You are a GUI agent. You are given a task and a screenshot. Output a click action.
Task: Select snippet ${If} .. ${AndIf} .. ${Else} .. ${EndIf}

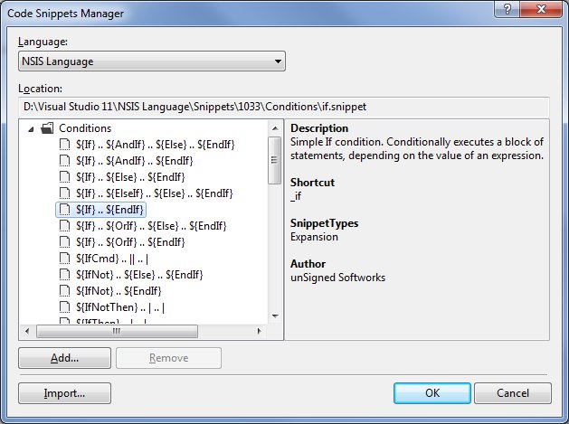coord(156,145)
